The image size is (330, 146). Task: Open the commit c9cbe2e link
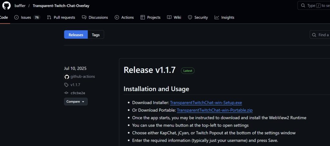pyautogui.click(x=78, y=93)
